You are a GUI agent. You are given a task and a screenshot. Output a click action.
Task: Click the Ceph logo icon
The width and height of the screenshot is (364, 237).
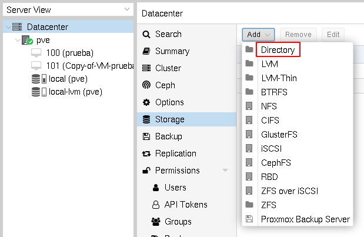(x=146, y=85)
